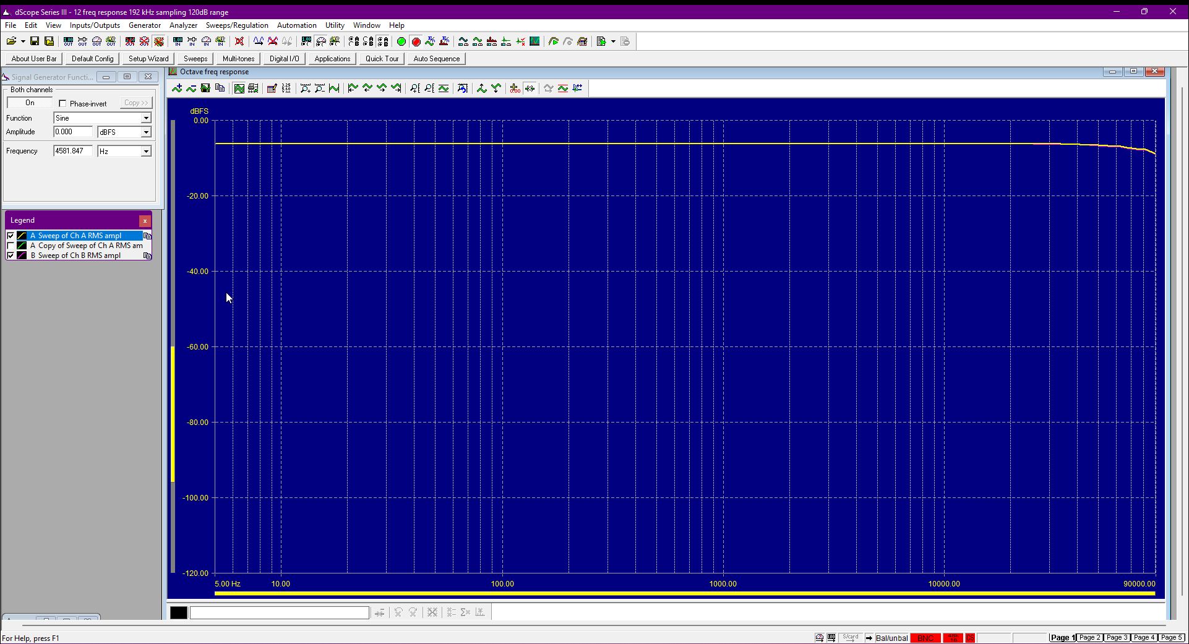Click the Save configuration disk icon

point(35,41)
